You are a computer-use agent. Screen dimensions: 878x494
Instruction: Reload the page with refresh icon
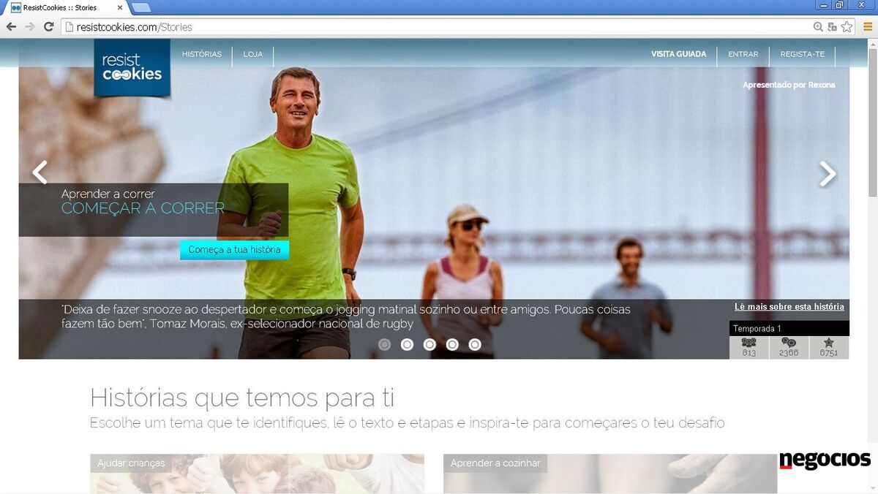[49, 27]
